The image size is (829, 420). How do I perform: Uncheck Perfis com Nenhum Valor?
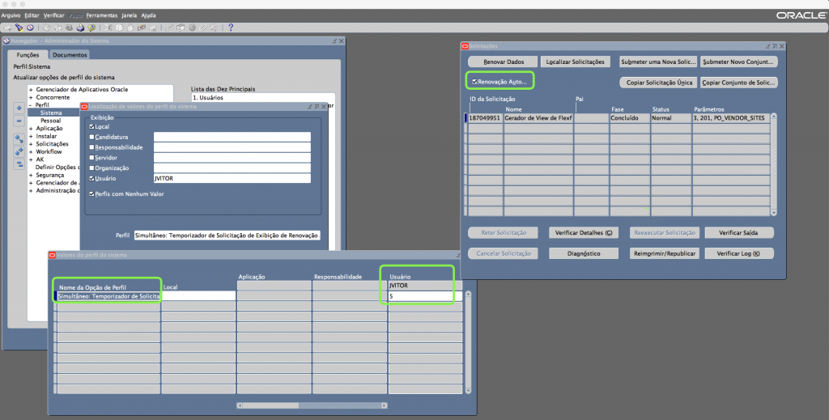point(91,193)
